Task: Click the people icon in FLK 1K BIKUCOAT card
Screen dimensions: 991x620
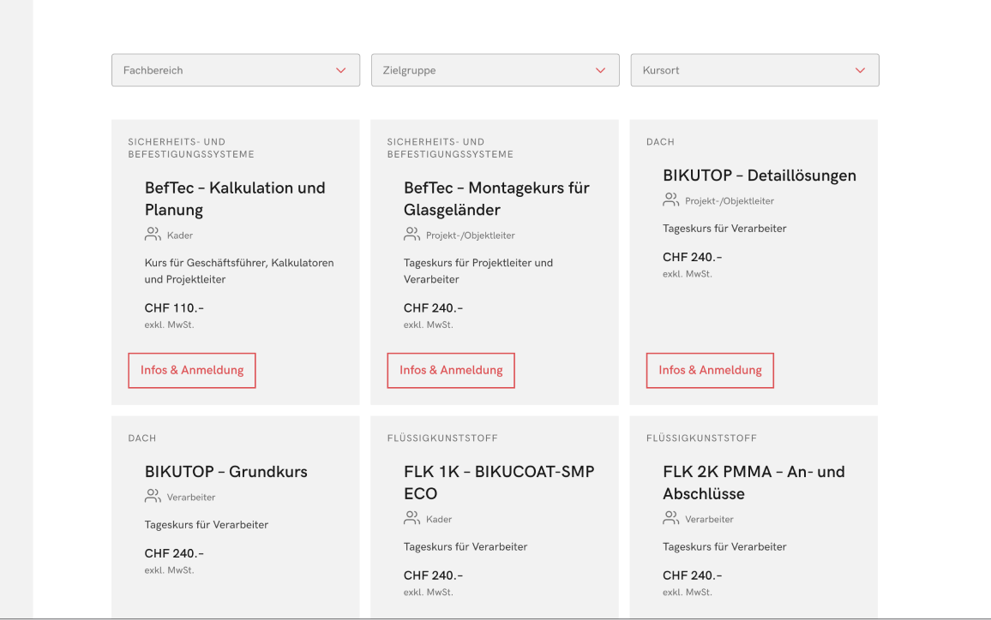Action: pos(411,518)
